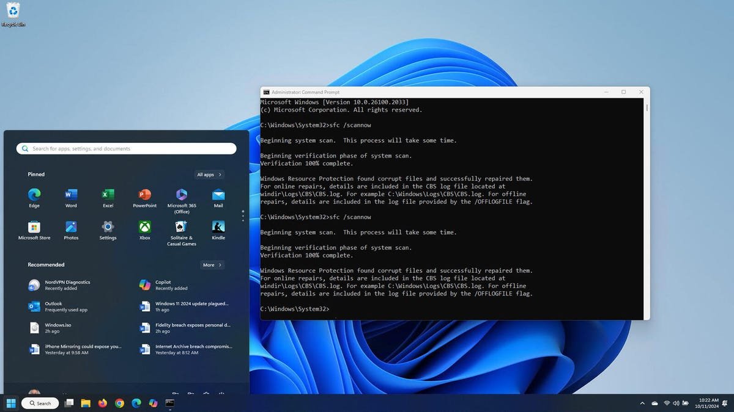Minimize the Command Prompt window

(x=606, y=92)
